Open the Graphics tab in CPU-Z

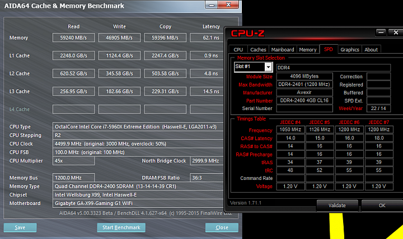(349, 50)
